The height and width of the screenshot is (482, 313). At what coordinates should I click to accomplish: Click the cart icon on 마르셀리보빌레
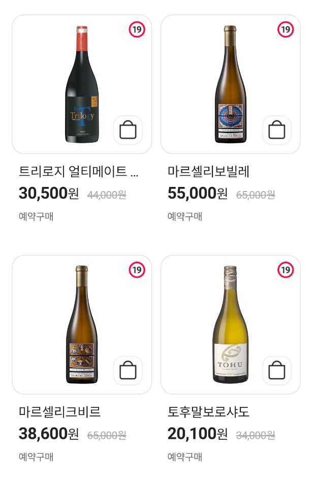(x=277, y=130)
